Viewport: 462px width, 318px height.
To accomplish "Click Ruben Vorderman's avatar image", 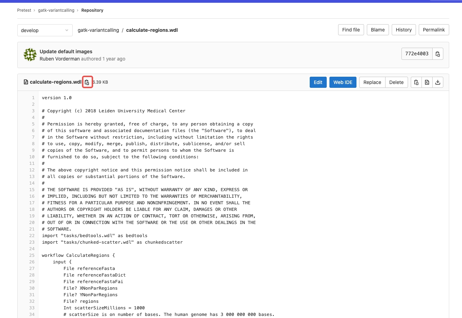I will tap(30, 55).
